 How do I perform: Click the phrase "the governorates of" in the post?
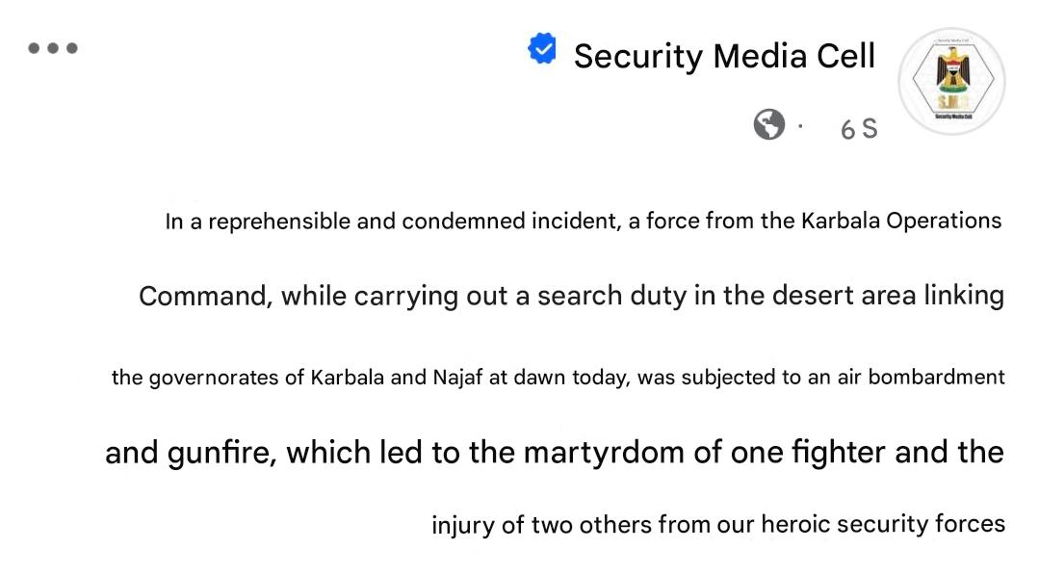point(208,378)
